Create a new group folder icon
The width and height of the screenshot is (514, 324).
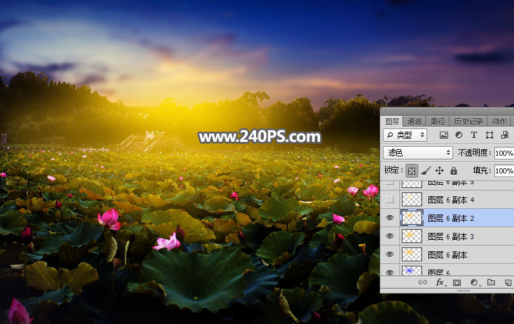(x=491, y=282)
